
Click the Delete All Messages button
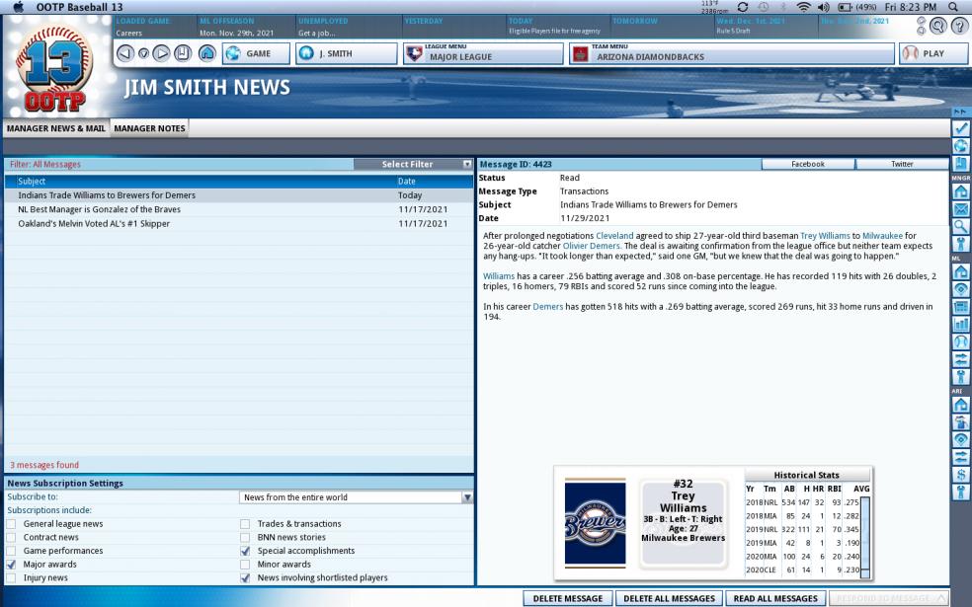coord(669,598)
